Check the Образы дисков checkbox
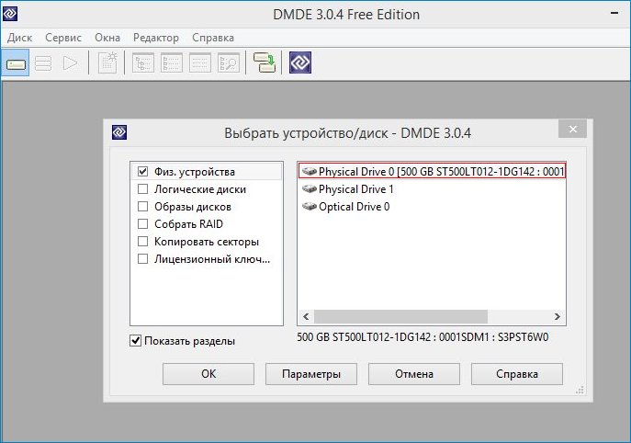This screenshot has width=631, height=443. click(x=143, y=207)
